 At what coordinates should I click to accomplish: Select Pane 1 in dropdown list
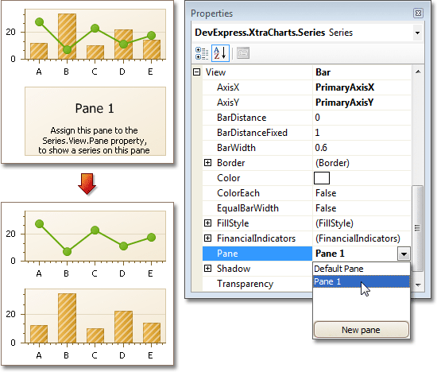pyautogui.click(x=362, y=281)
